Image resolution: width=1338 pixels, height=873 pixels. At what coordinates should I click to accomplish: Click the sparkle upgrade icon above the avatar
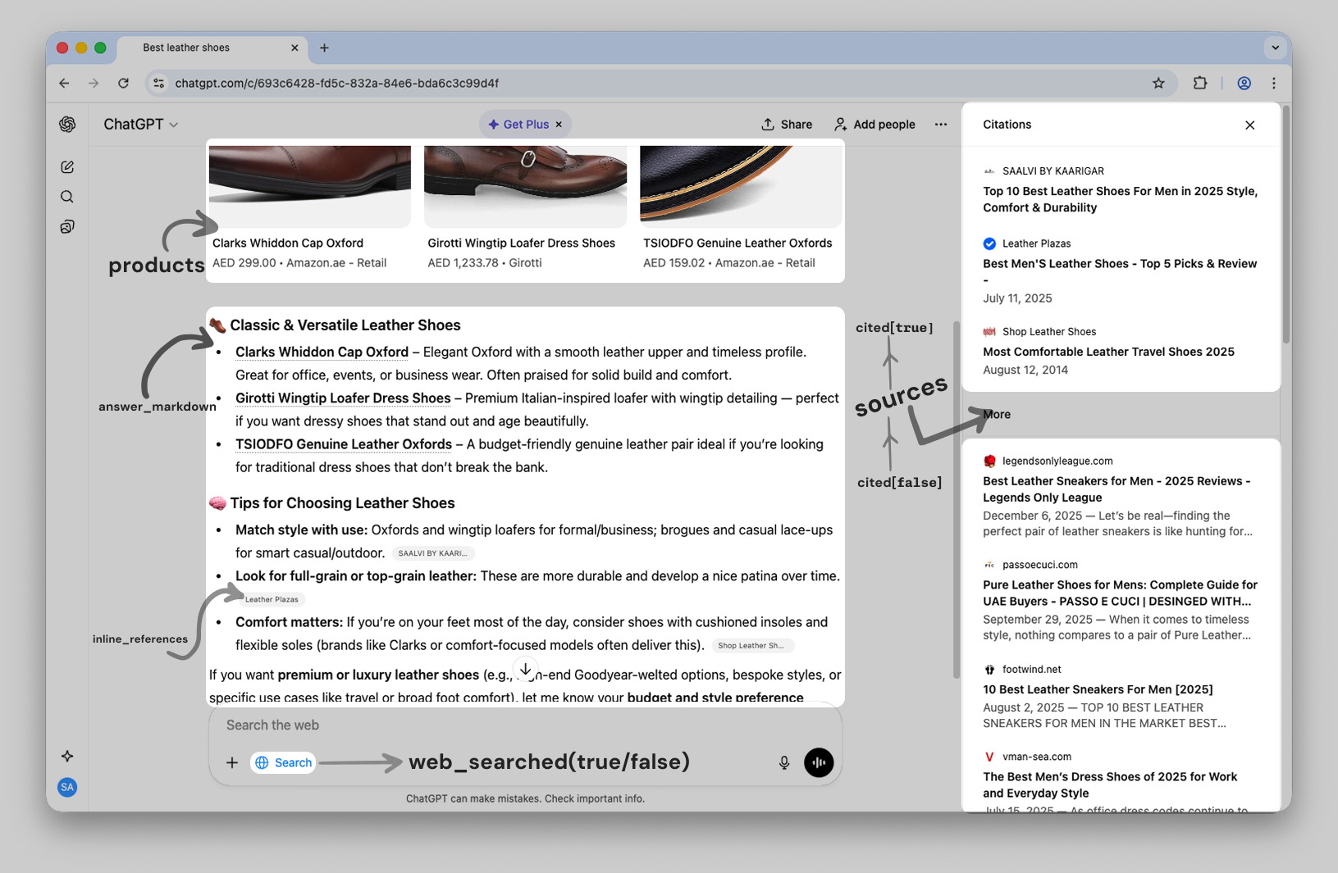(x=67, y=756)
